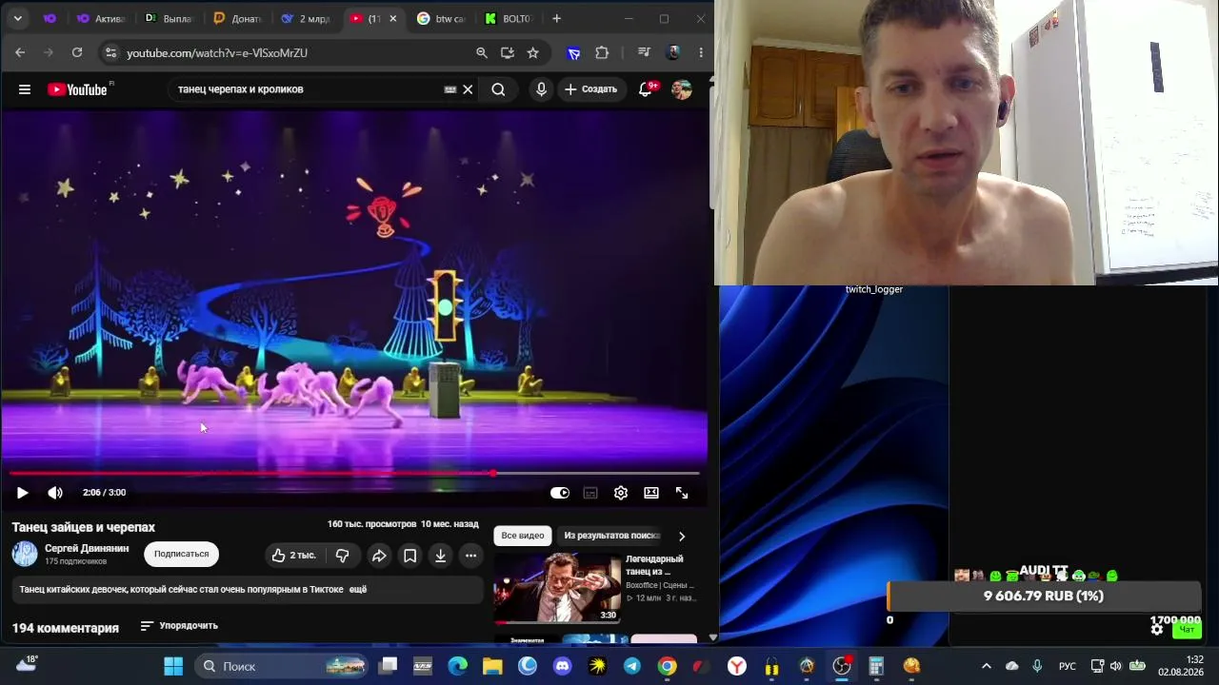Download the video with the download icon
This screenshot has width=1219, height=685.
tap(440, 556)
